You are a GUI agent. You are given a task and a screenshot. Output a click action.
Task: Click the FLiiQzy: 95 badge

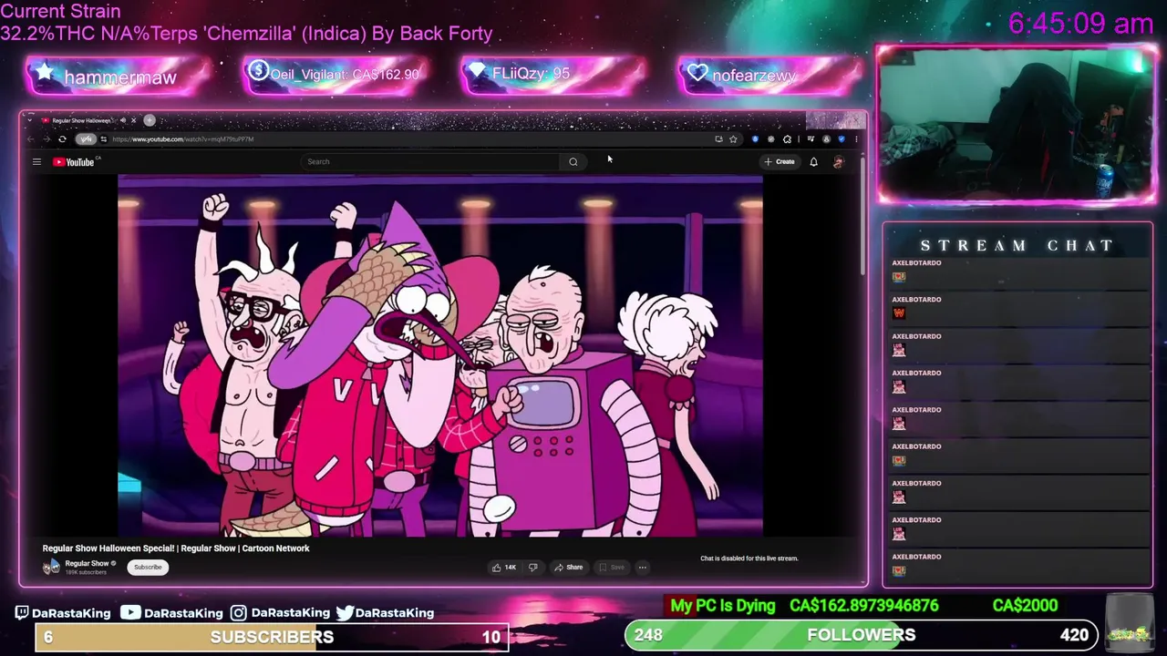coord(553,75)
